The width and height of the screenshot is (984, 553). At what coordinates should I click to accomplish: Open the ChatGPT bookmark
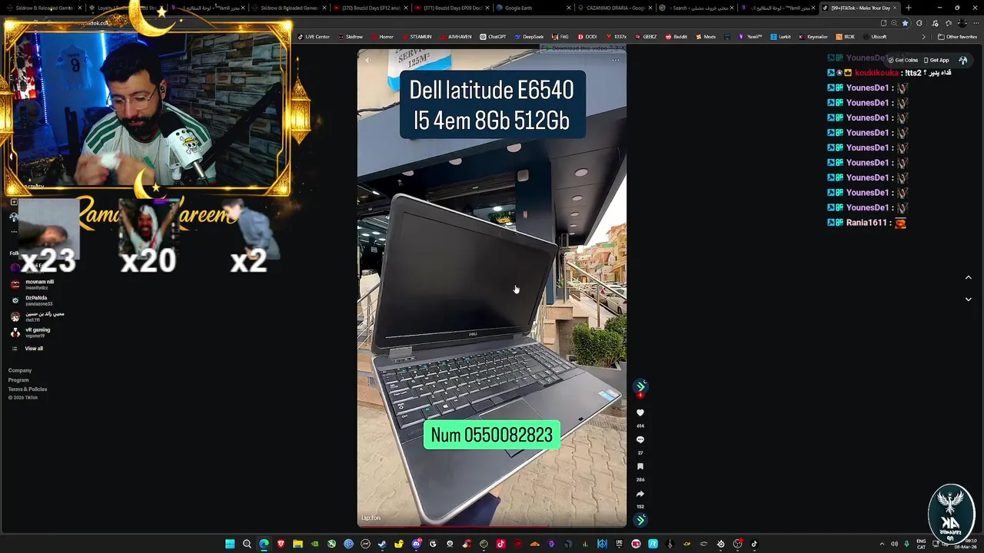point(494,37)
